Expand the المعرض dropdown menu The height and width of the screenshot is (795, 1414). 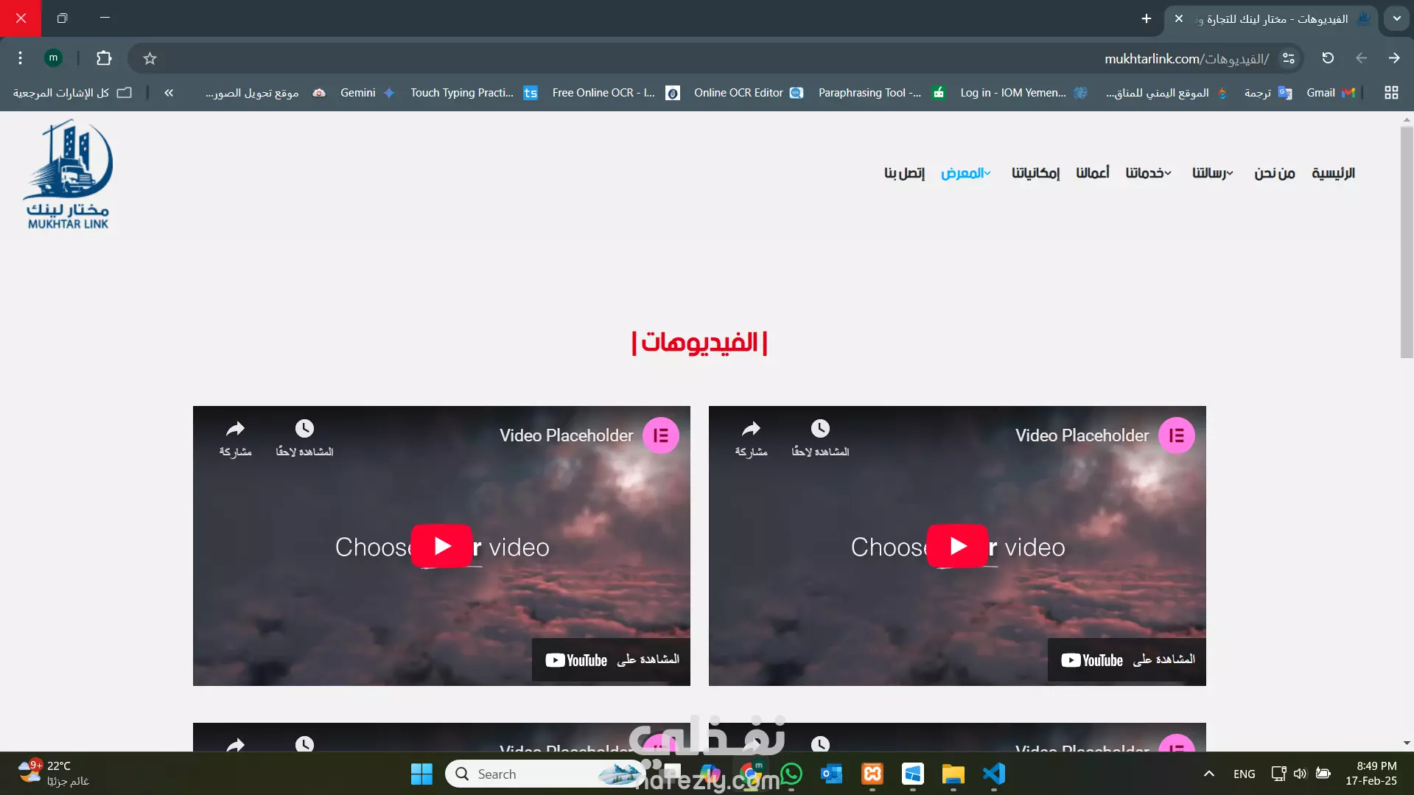tap(965, 173)
